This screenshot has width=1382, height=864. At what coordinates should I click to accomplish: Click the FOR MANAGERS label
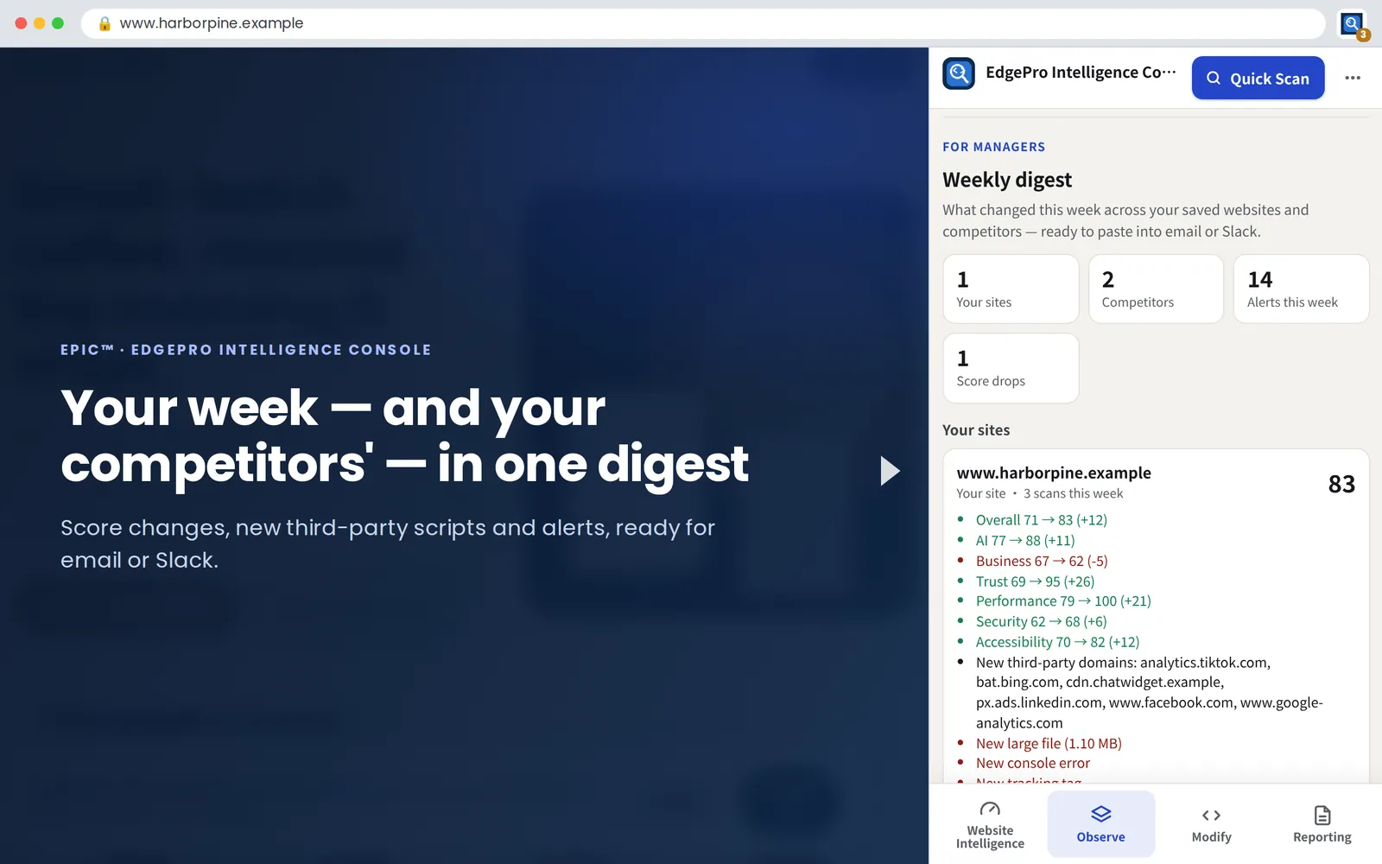[993, 147]
